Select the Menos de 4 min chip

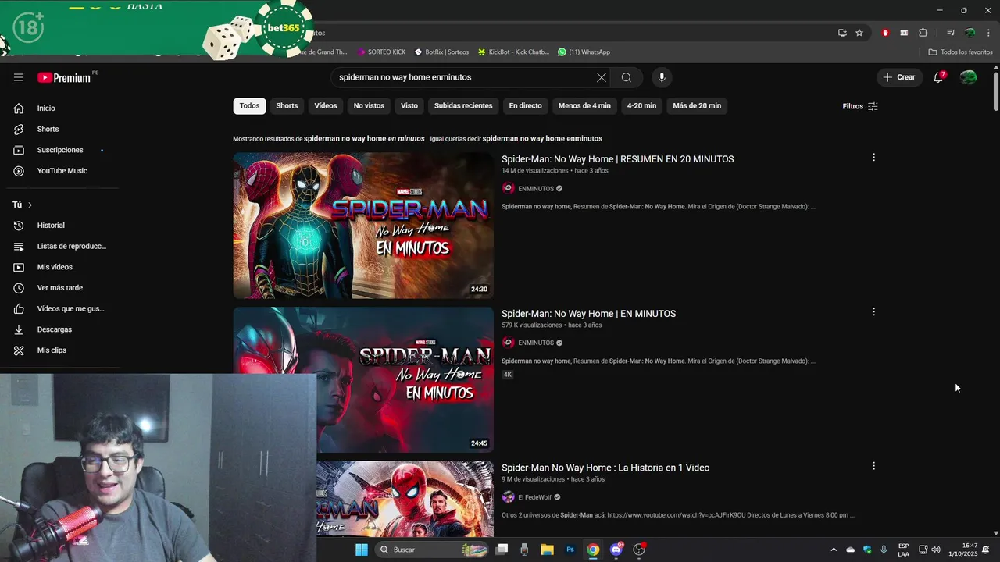(584, 106)
